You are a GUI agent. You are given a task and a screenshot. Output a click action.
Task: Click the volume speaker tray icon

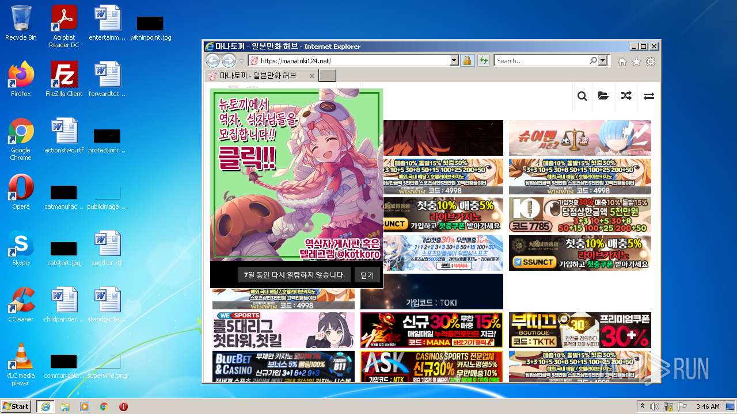point(655,407)
